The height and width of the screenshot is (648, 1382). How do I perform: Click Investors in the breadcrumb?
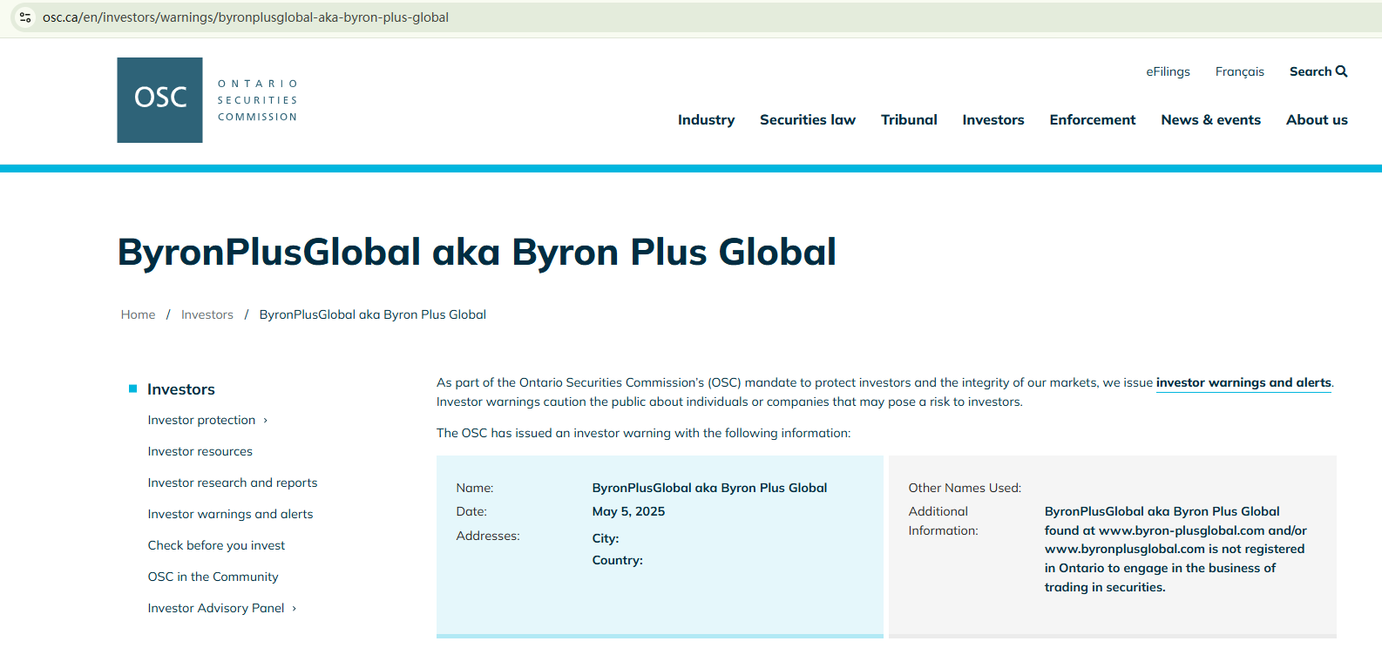coord(207,315)
